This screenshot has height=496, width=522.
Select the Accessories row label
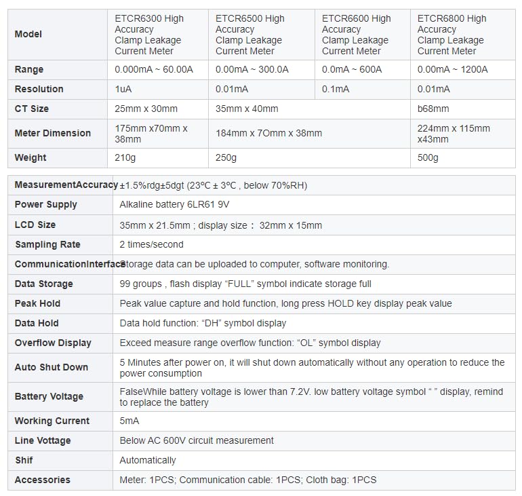click(43, 480)
